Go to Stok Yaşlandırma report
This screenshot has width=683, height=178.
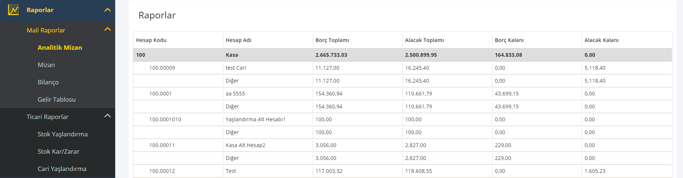[62, 134]
